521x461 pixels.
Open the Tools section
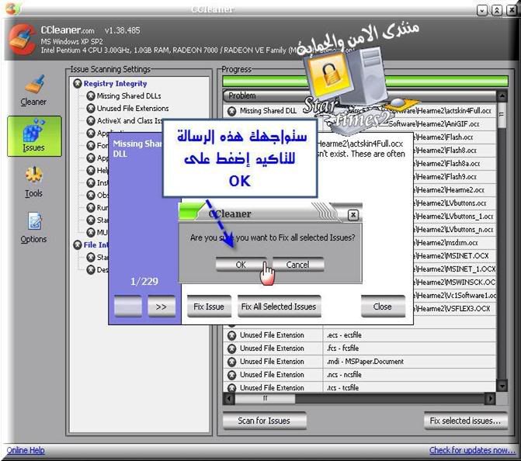point(33,182)
